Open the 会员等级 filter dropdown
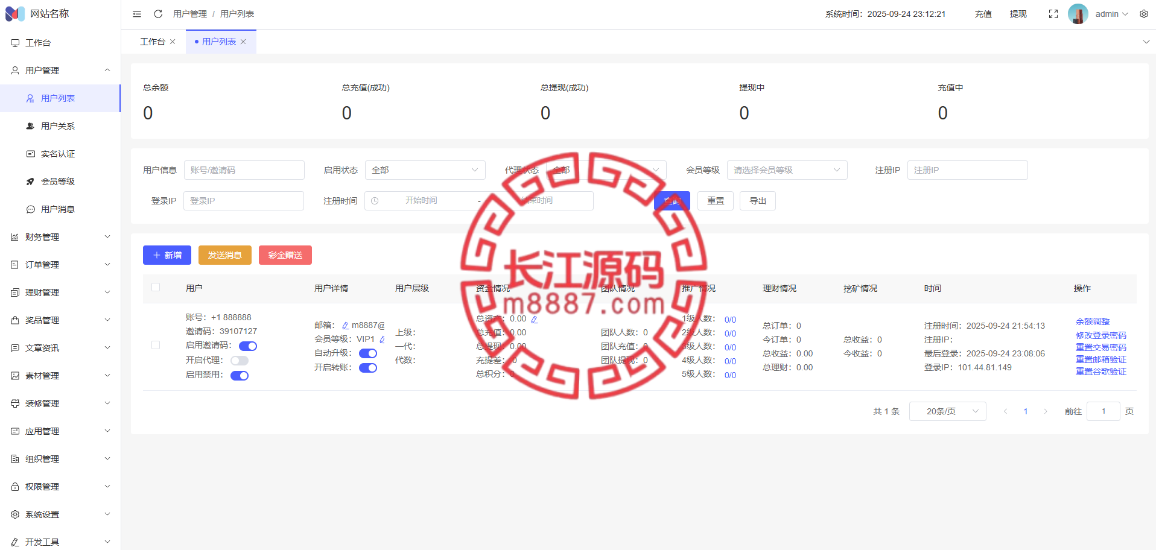Image resolution: width=1156 pixels, height=550 pixels. point(787,170)
